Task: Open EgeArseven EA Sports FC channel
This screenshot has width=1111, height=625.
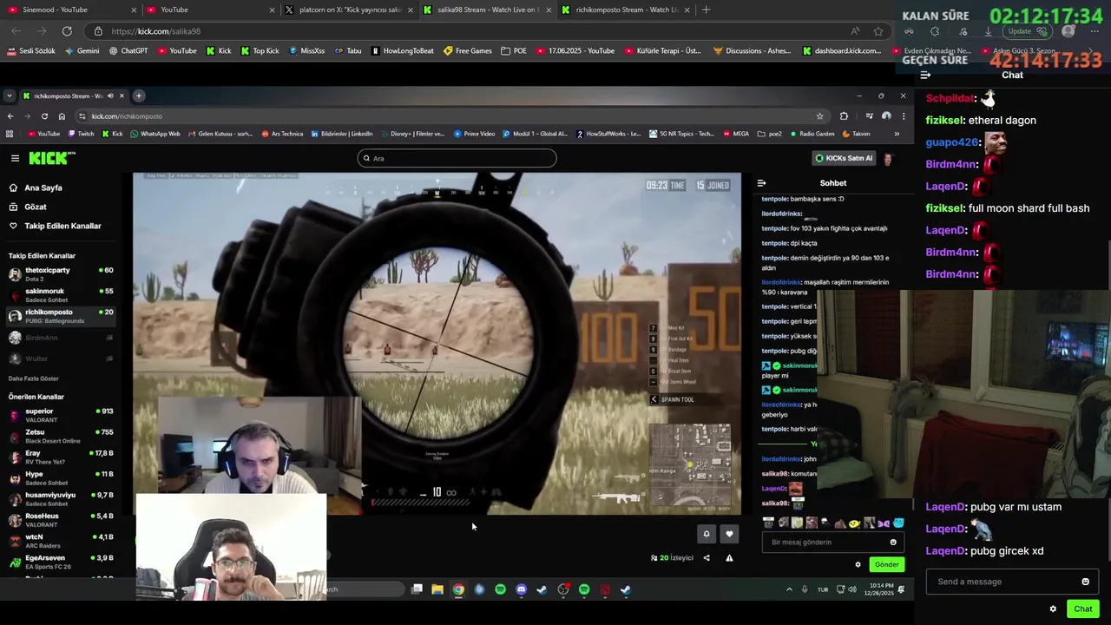Action: coord(61,562)
